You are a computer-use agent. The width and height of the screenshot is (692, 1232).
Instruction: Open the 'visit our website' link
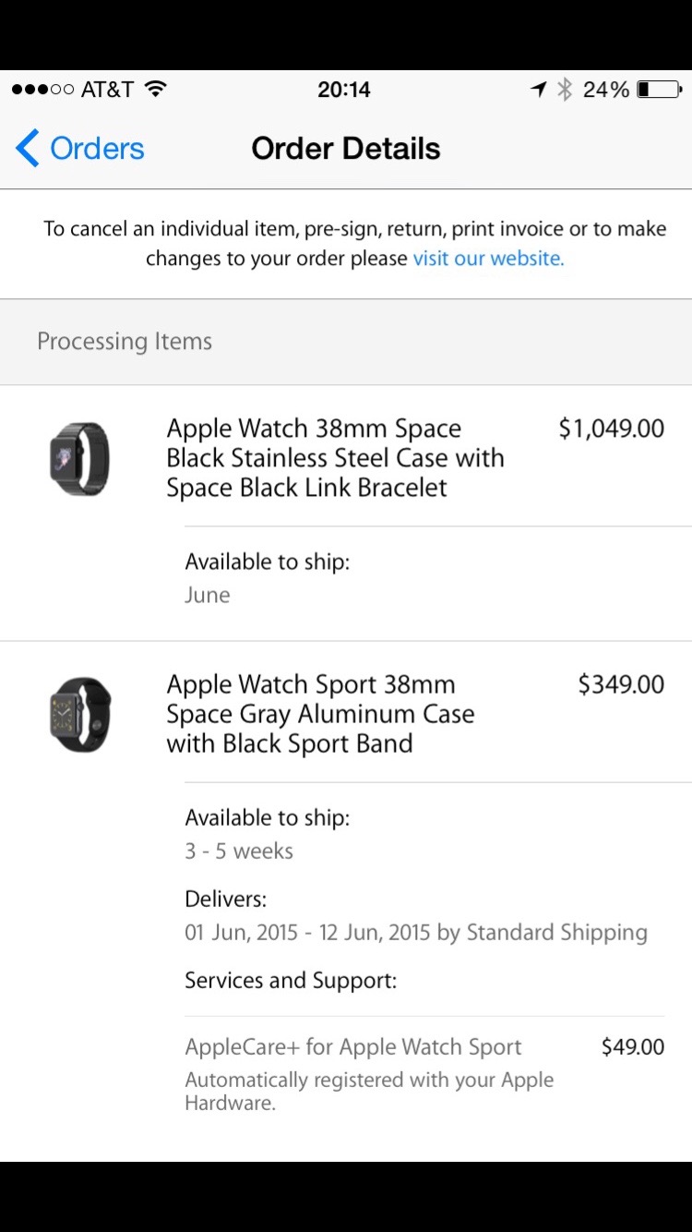click(x=488, y=259)
